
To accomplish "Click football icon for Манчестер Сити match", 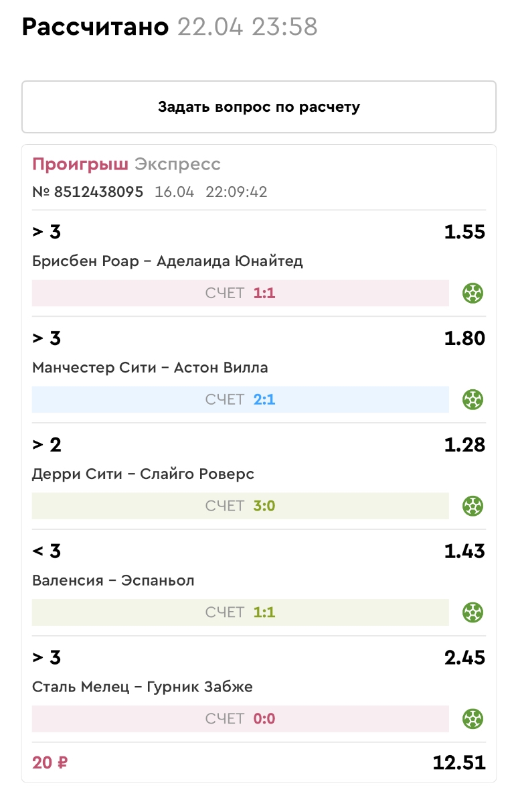I will (x=473, y=399).
